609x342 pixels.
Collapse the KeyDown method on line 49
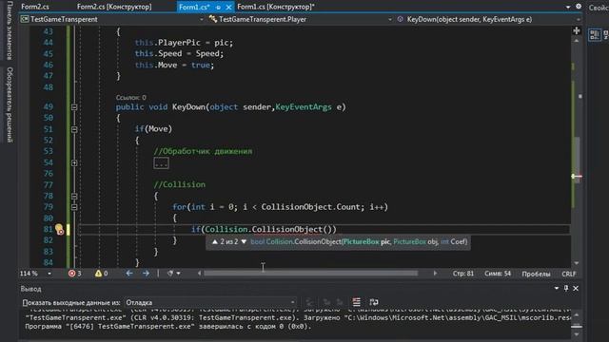pos(74,107)
